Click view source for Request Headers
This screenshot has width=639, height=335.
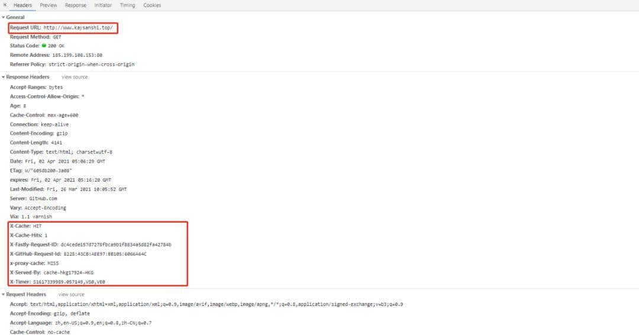click(x=72, y=295)
